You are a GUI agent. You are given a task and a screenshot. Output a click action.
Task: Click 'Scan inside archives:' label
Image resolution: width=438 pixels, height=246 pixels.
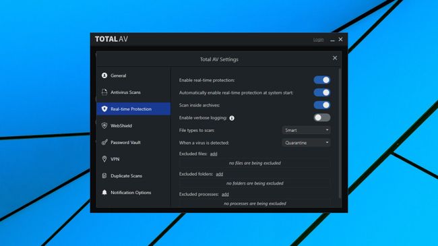tap(199, 105)
